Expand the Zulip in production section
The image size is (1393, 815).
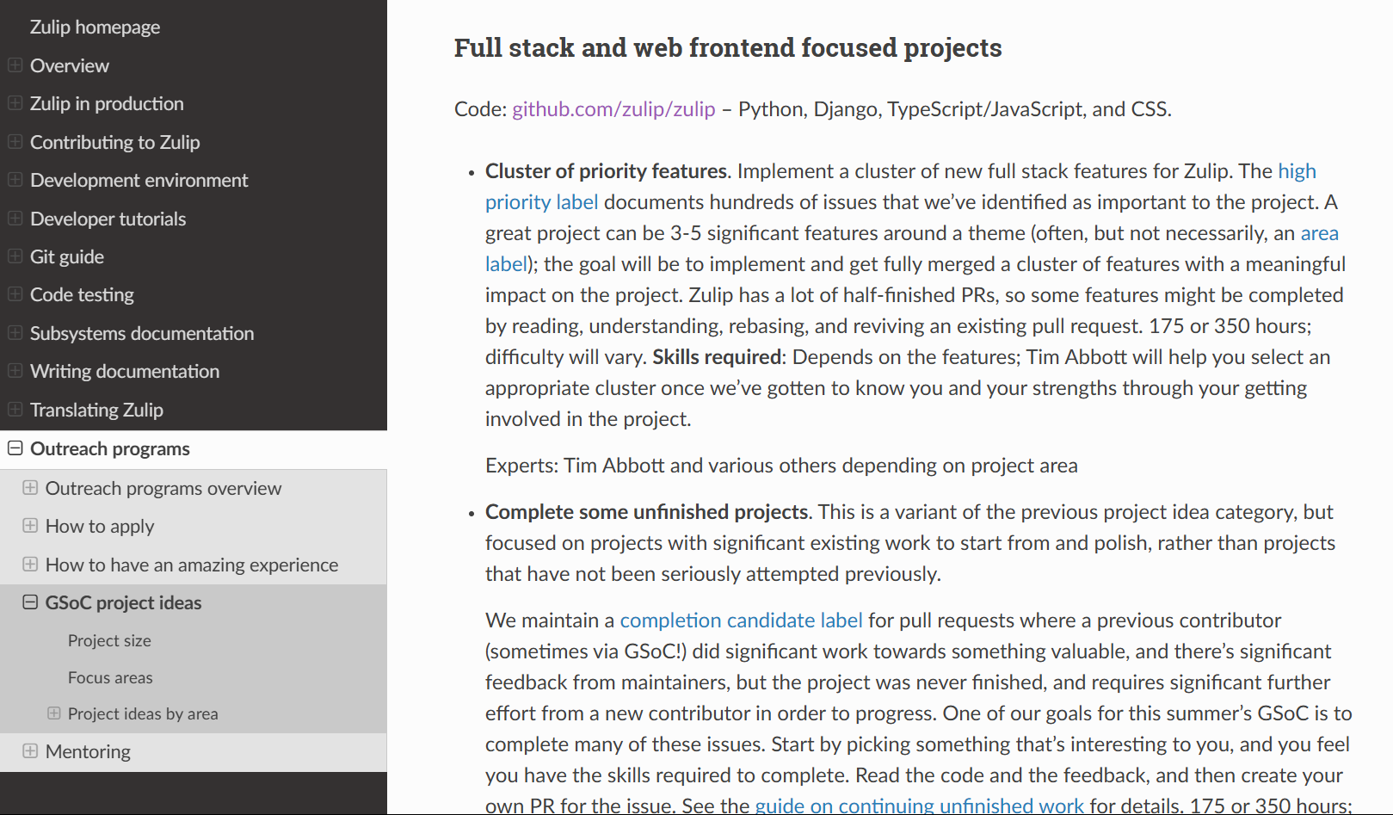[x=14, y=103]
